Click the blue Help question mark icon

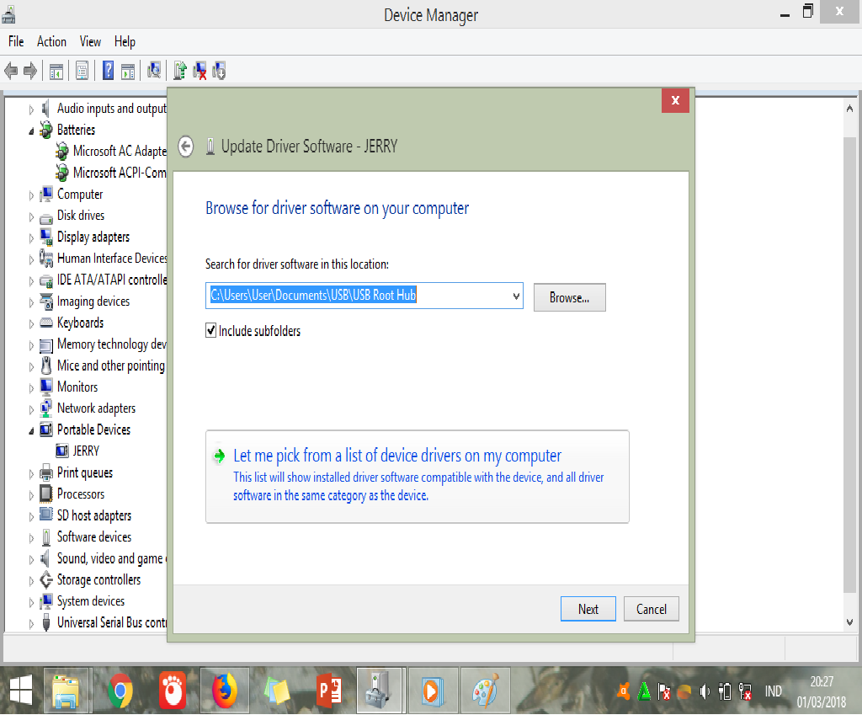109,71
